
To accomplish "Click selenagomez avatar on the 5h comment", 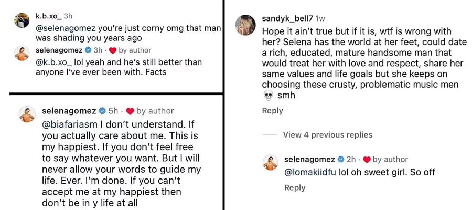I will click(x=27, y=114).
